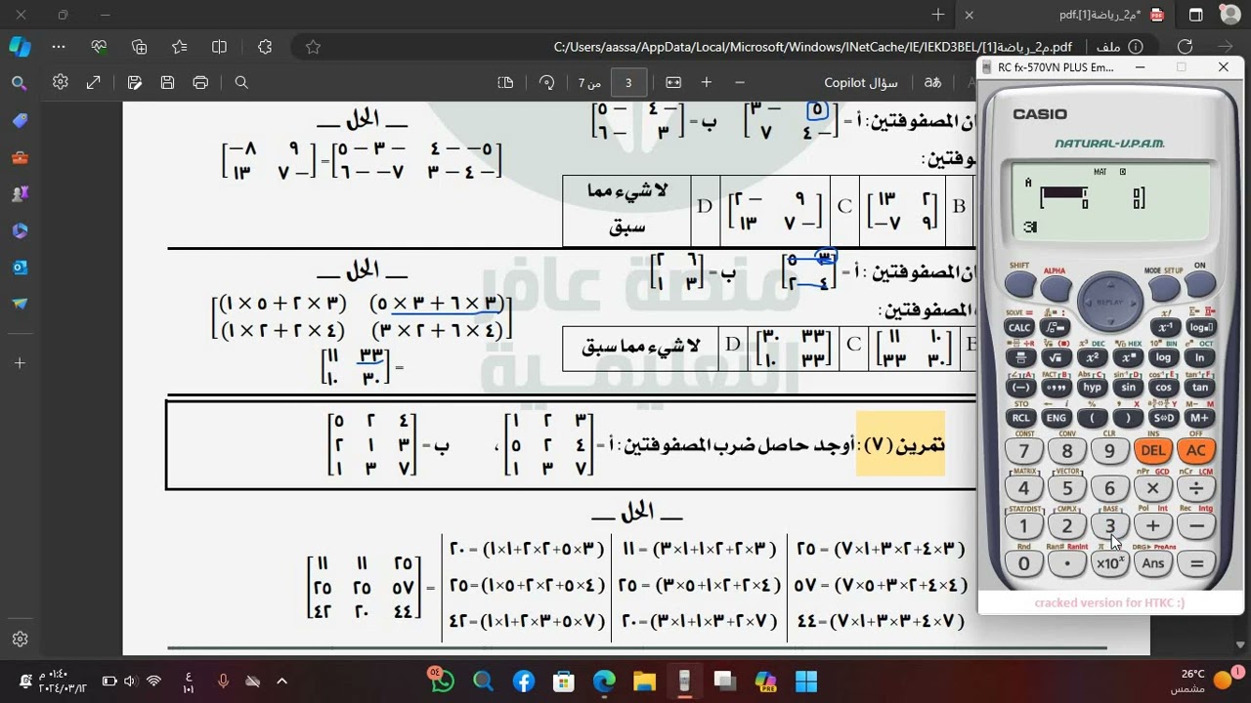Image resolution: width=1251 pixels, height=703 pixels.
Task: Click the Wi-Fi icon in system tray
Action: tap(154, 681)
